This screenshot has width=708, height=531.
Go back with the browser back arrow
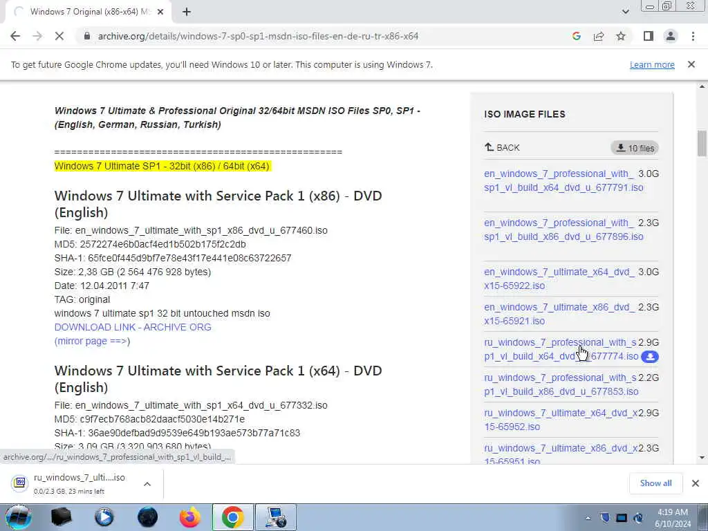(x=15, y=36)
